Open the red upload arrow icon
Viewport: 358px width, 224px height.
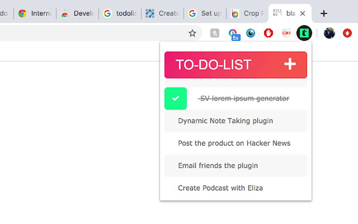point(347,33)
